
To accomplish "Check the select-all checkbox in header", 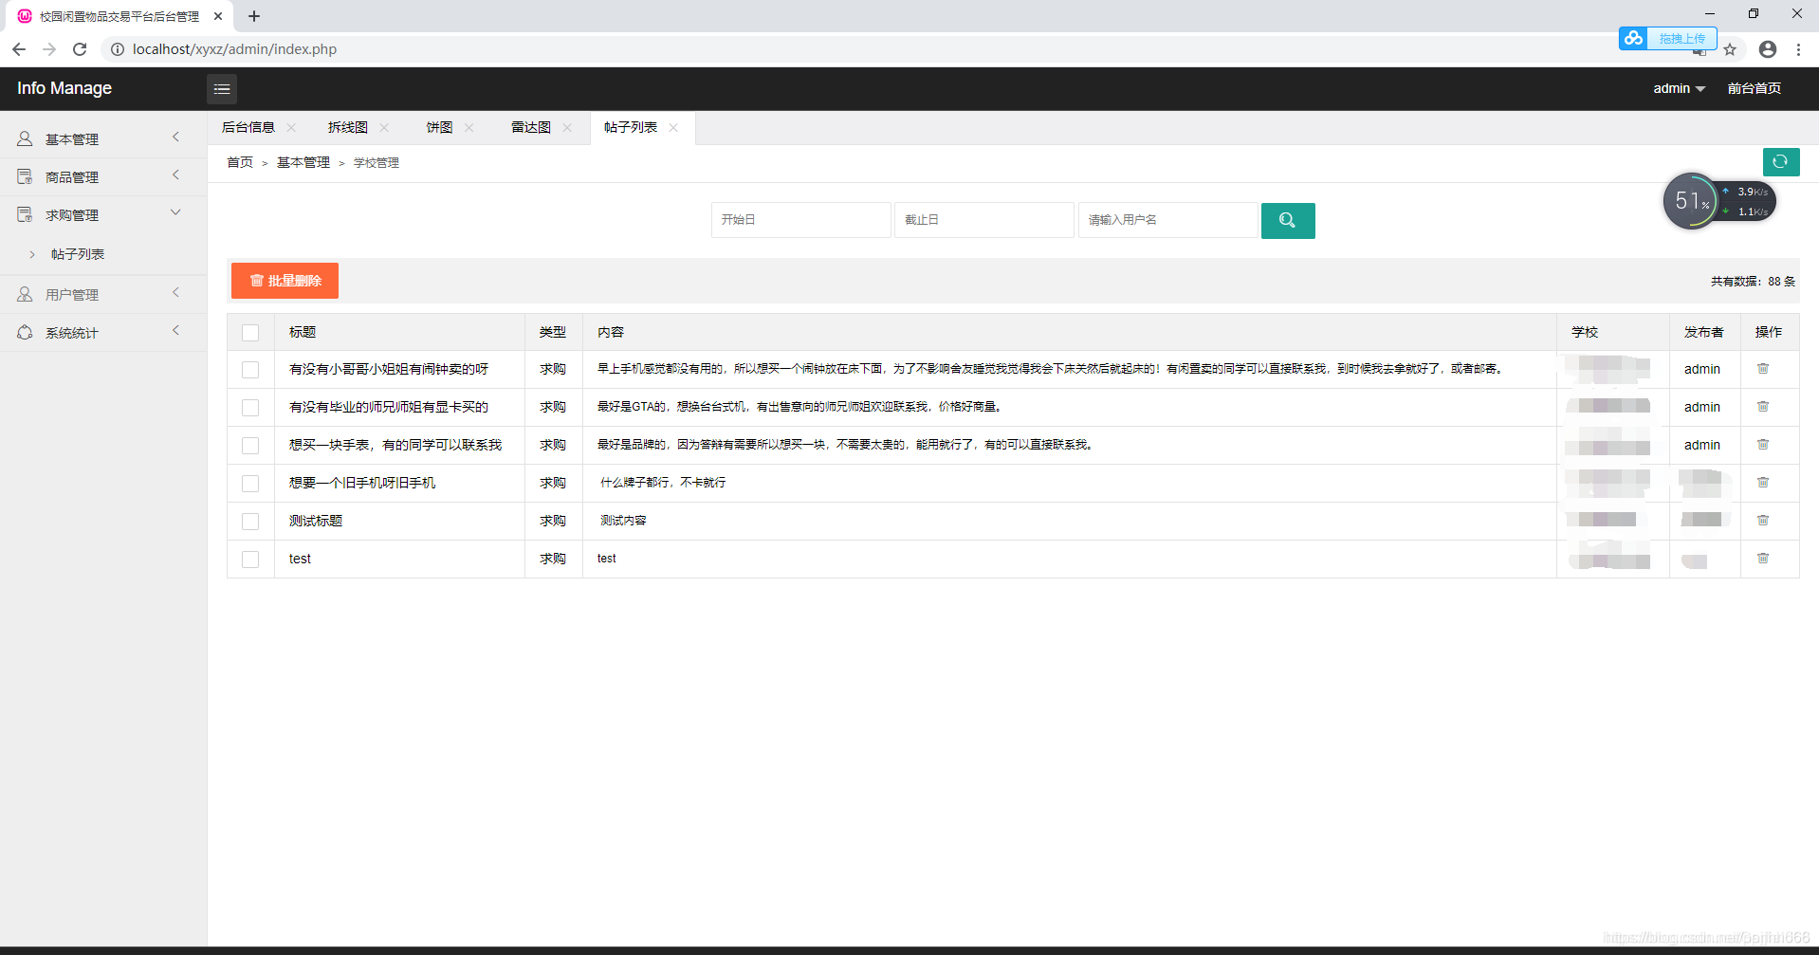I will point(250,333).
